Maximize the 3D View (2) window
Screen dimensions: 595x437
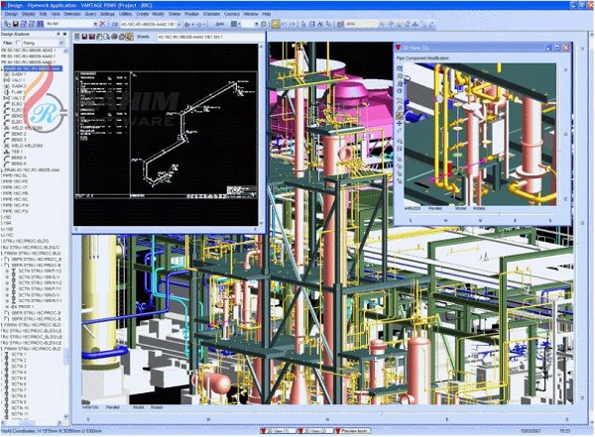[557, 48]
